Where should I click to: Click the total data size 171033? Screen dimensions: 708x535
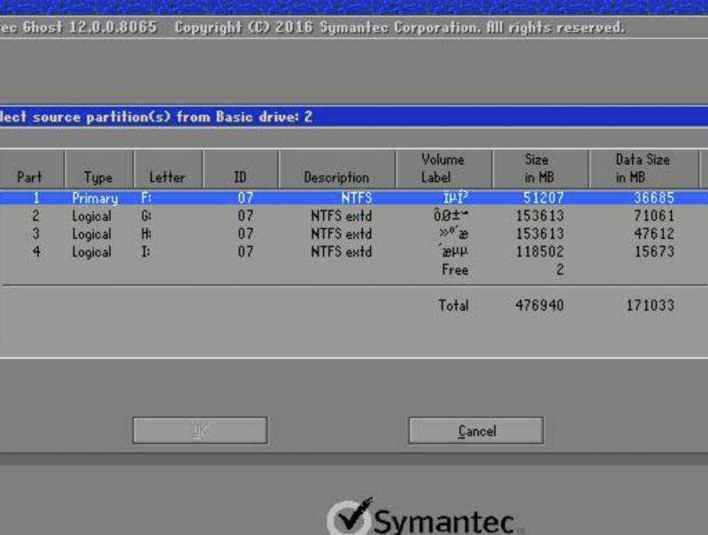click(x=650, y=305)
